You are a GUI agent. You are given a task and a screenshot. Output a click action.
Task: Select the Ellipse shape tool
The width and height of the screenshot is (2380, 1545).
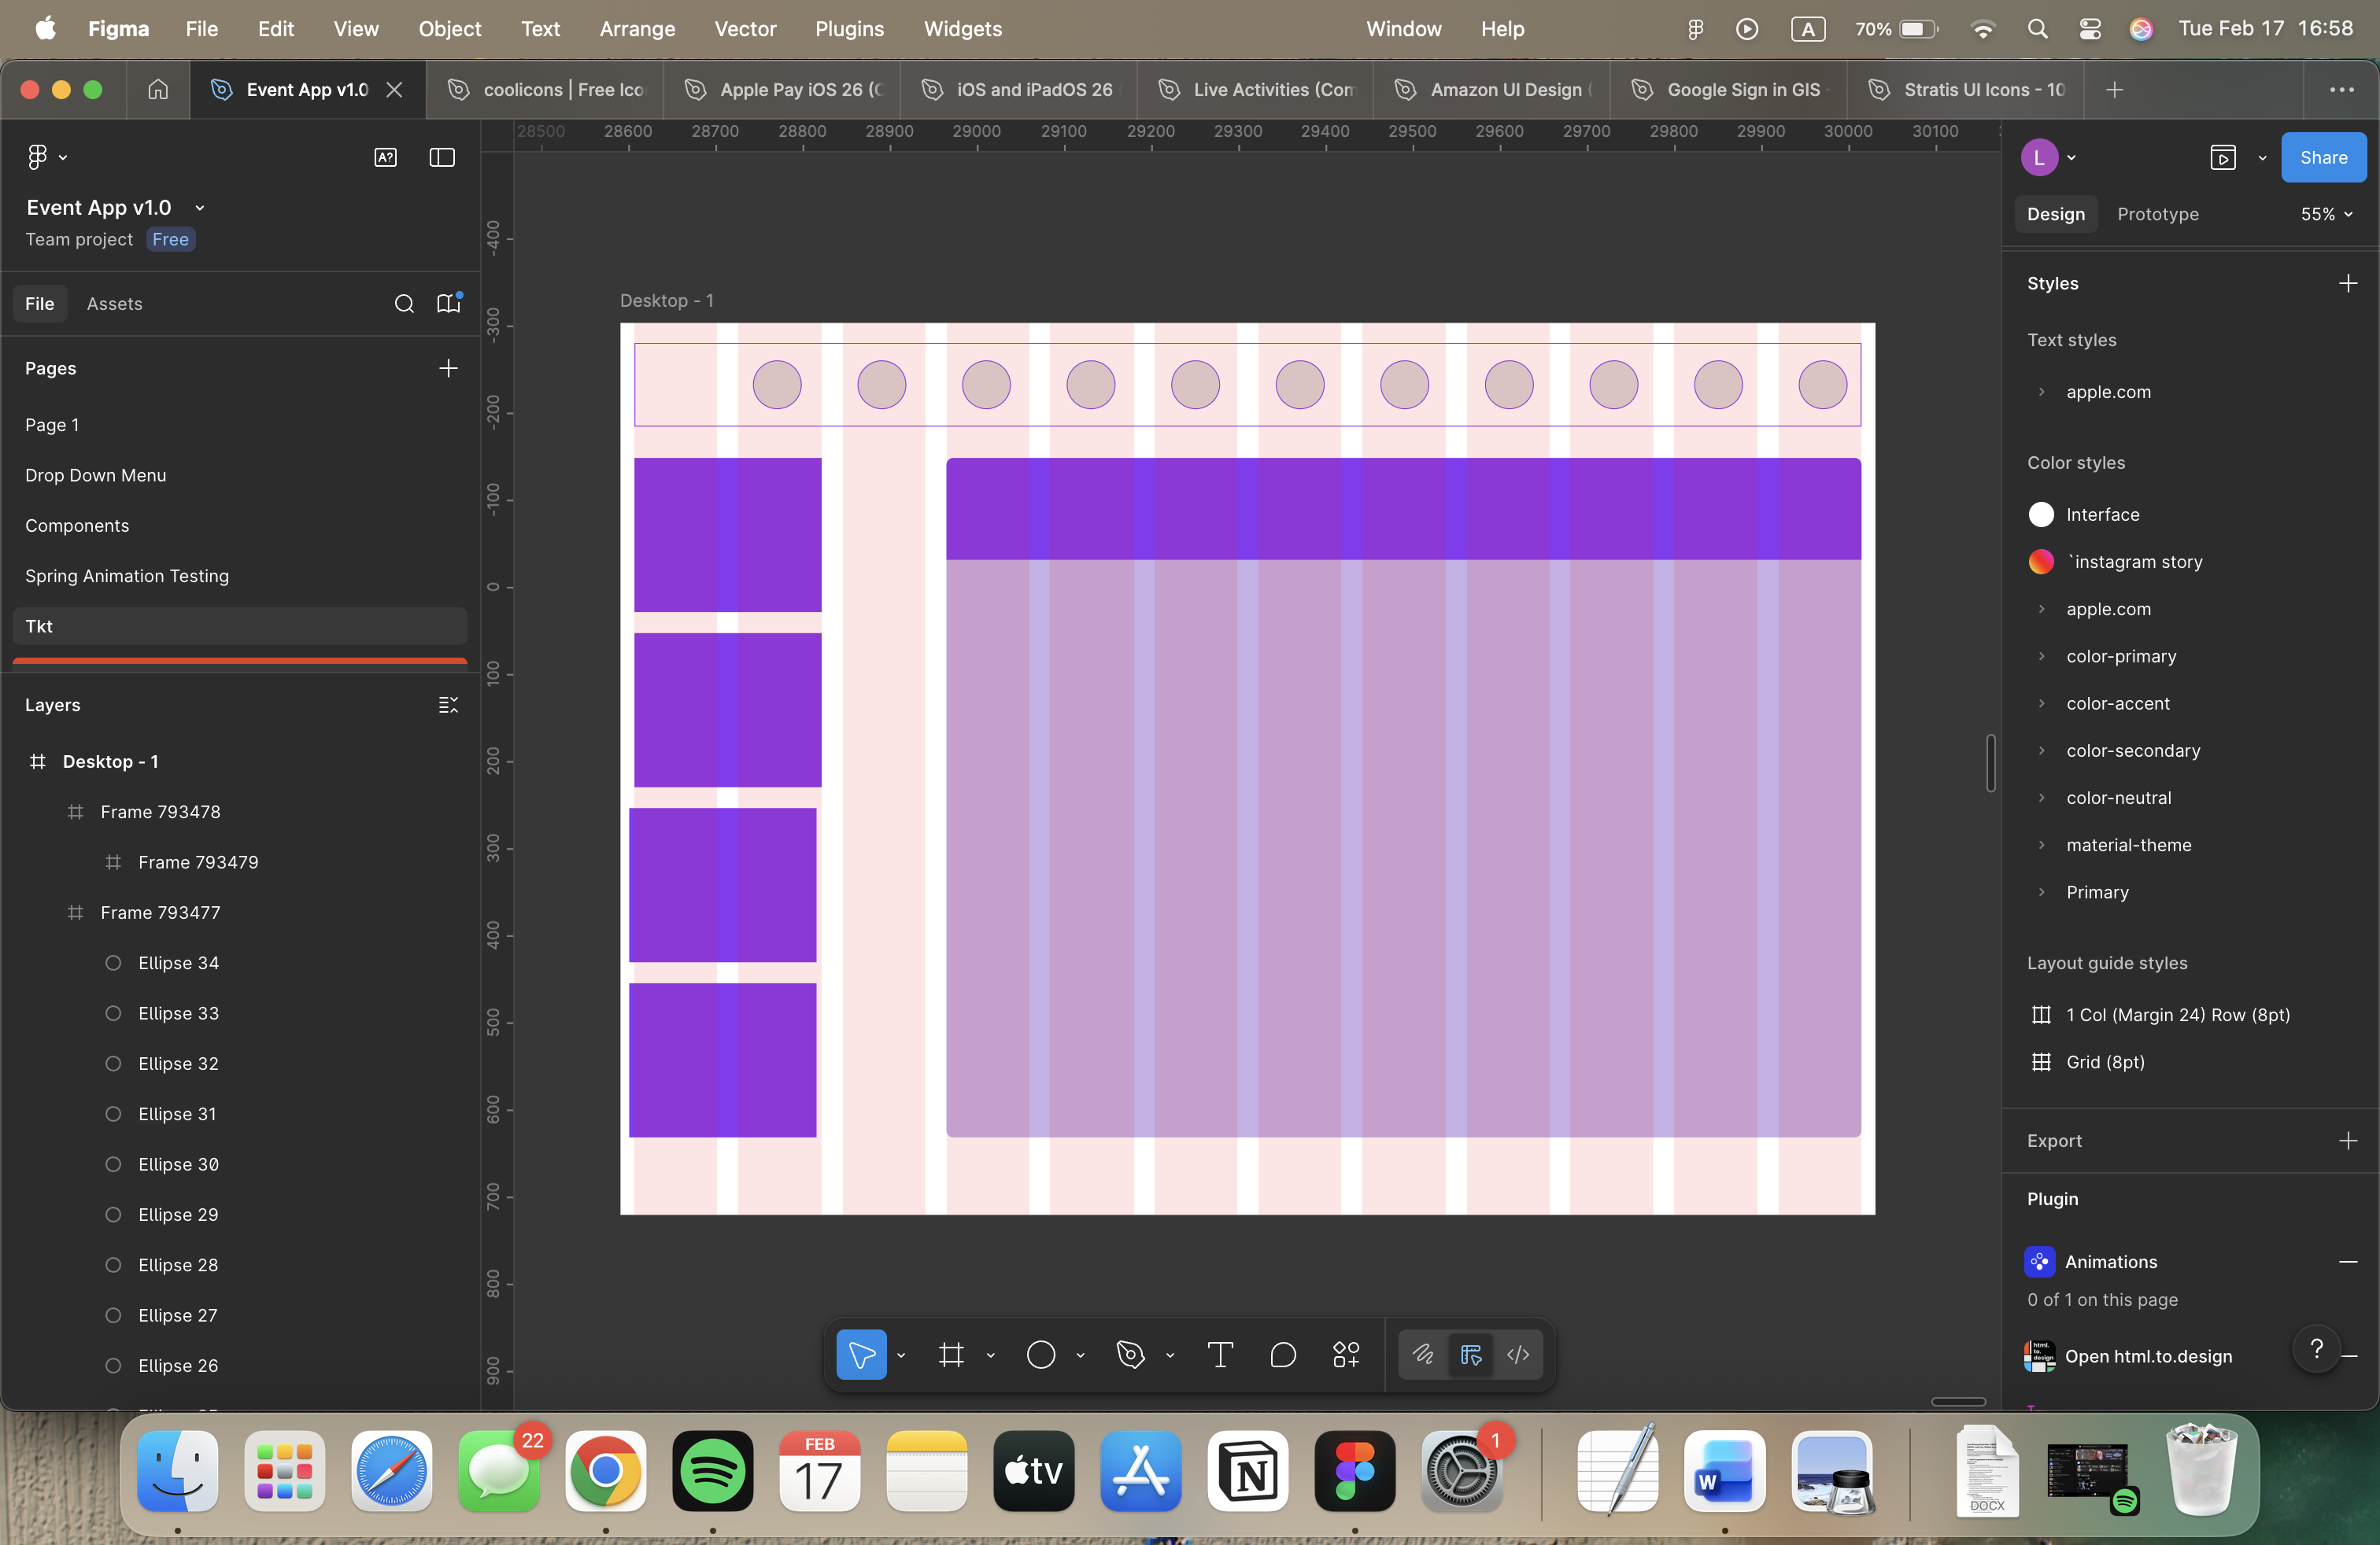coord(1041,1354)
